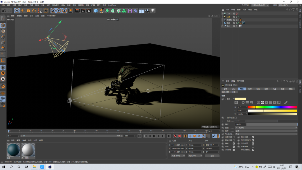Click the floor grid icon in toolbar
Viewport: 302px width, 170px height.
(141, 11)
